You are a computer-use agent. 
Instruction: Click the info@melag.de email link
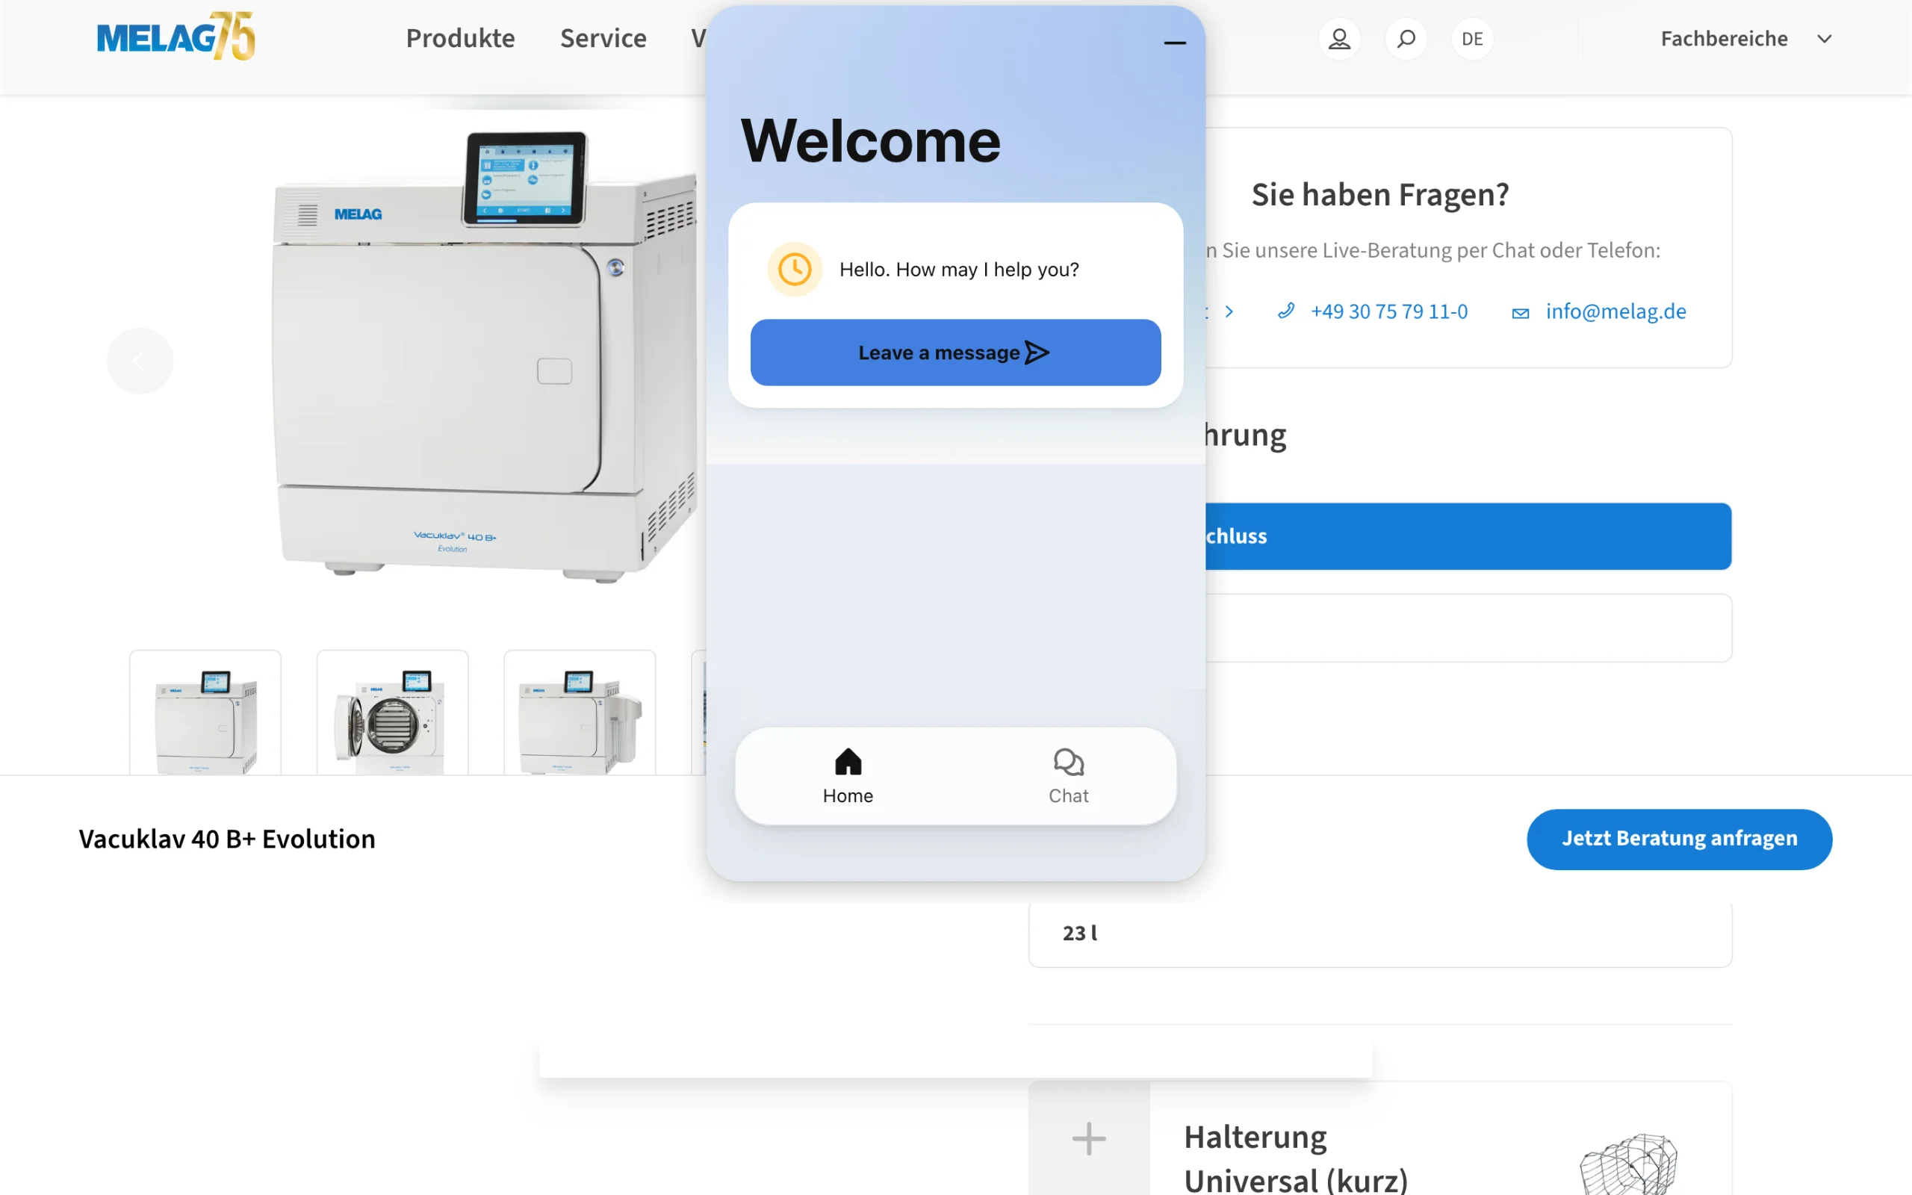coord(1615,311)
